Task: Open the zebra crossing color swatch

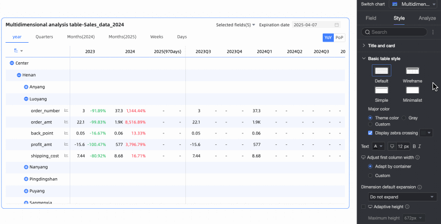Action: [426, 133]
